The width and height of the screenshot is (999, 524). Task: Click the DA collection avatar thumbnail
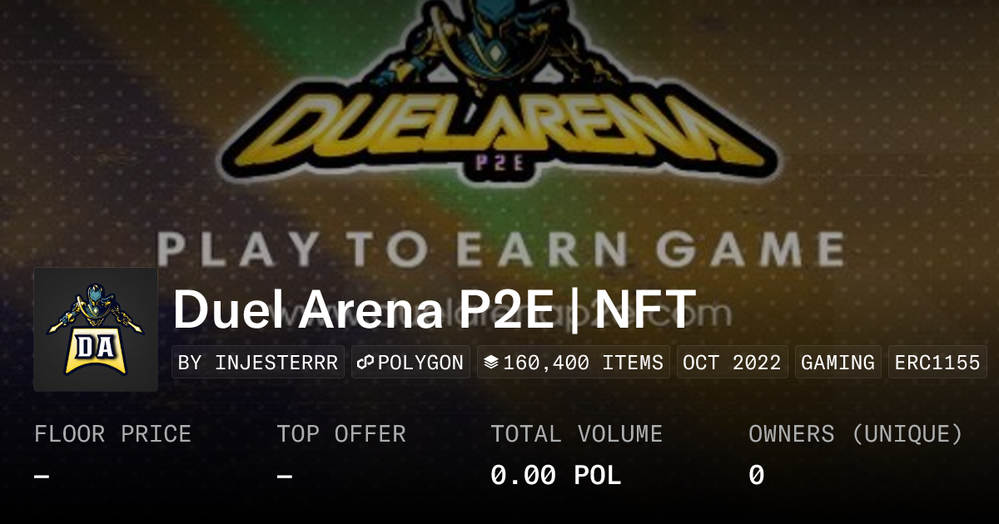coord(96,329)
